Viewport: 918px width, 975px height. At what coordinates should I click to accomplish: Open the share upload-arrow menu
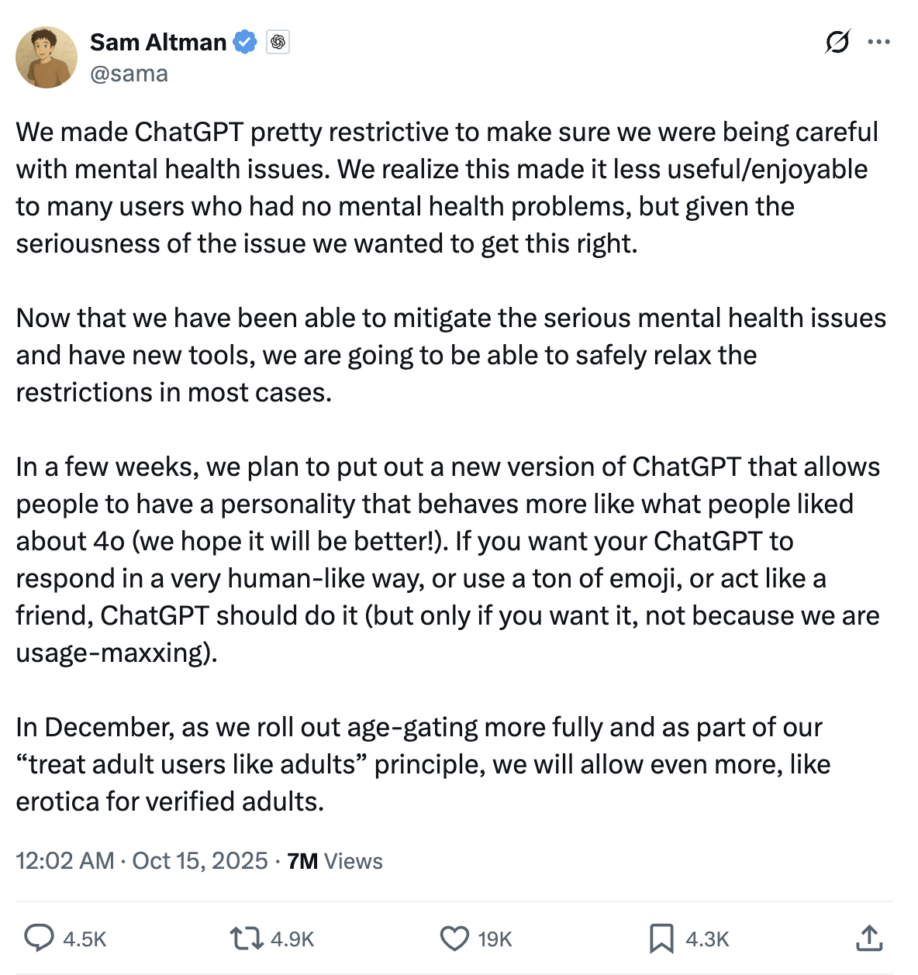869,939
